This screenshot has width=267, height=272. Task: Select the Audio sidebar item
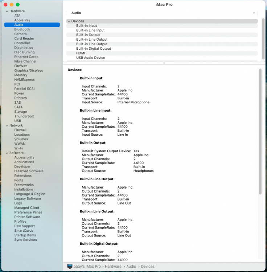[32, 25]
